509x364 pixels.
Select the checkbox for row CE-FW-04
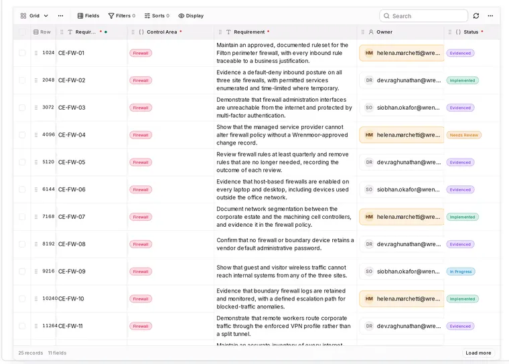click(22, 134)
